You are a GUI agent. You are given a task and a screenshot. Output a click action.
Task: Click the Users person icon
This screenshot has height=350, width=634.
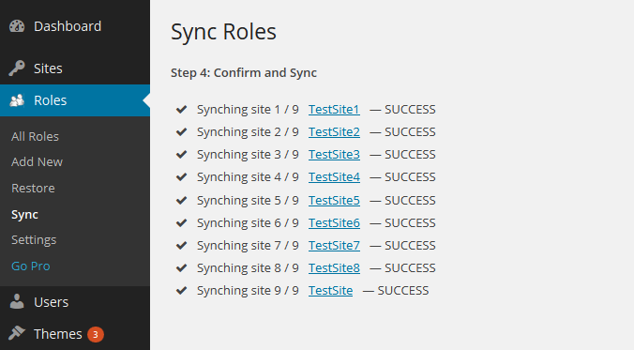coord(17,302)
